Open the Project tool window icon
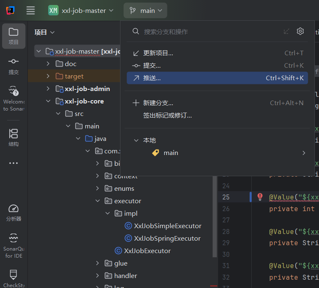 [14, 36]
